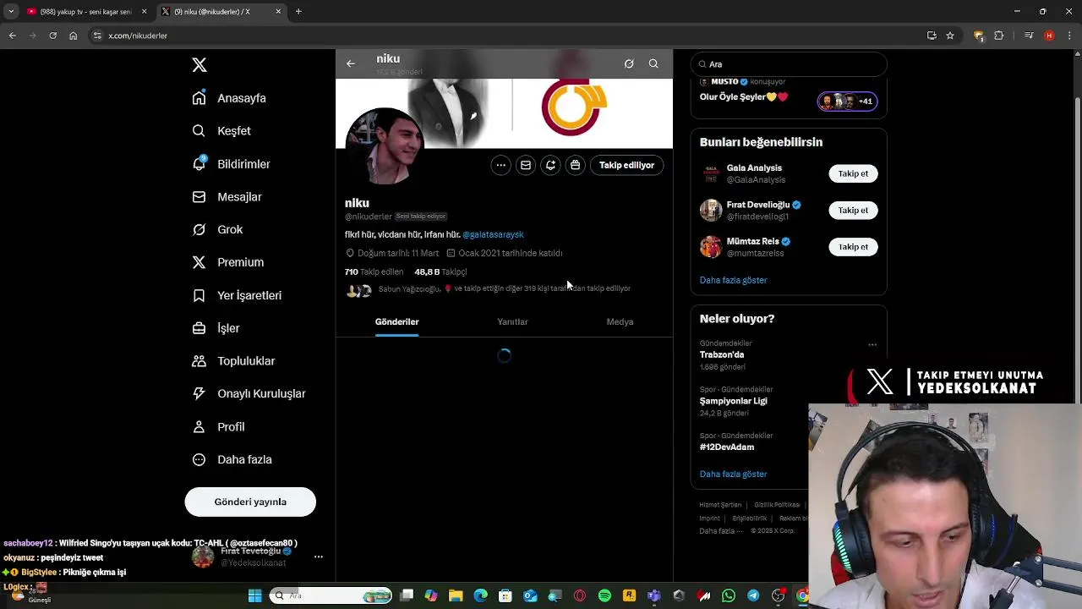Click Daha fazla göster under trends
The image size is (1082, 609).
pos(733,474)
